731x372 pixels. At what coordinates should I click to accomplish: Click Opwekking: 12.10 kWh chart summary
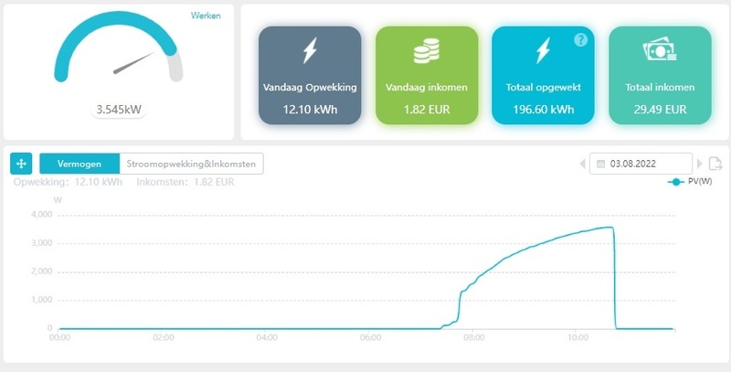tap(68, 182)
